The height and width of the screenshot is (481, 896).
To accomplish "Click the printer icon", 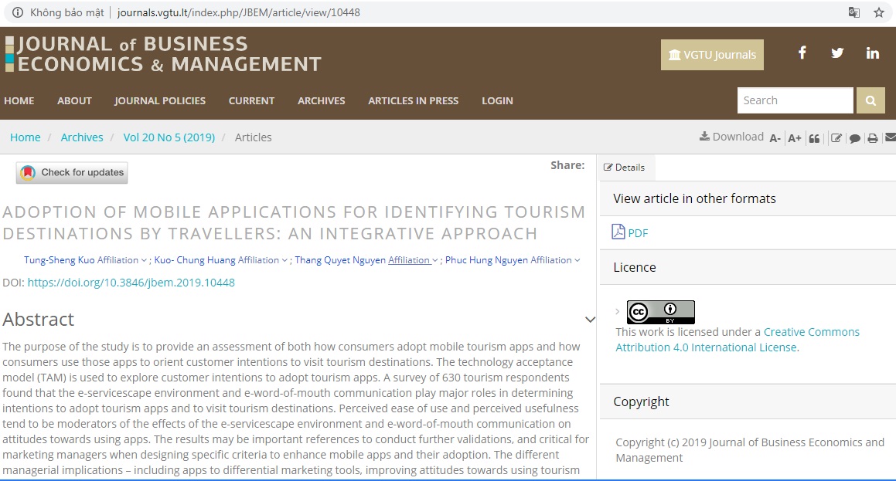I will (873, 138).
